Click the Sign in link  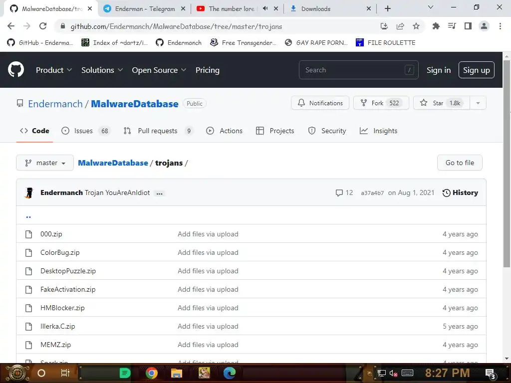[x=439, y=70]
